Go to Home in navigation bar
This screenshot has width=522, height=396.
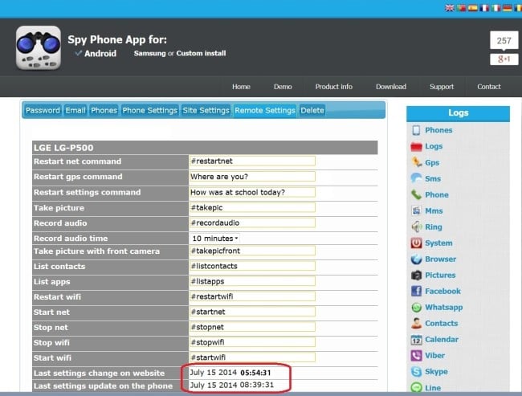tap(241, 87)
